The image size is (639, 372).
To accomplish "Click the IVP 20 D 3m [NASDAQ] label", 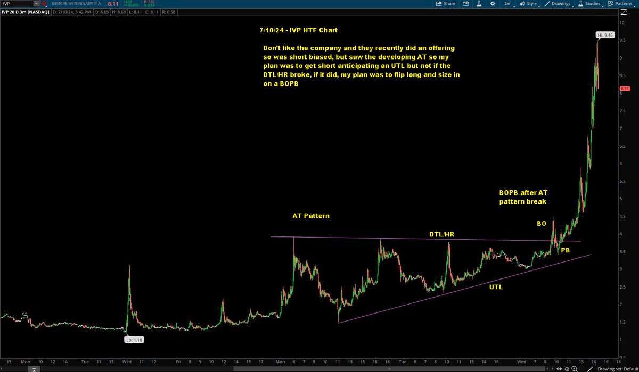I will [25, 12].
